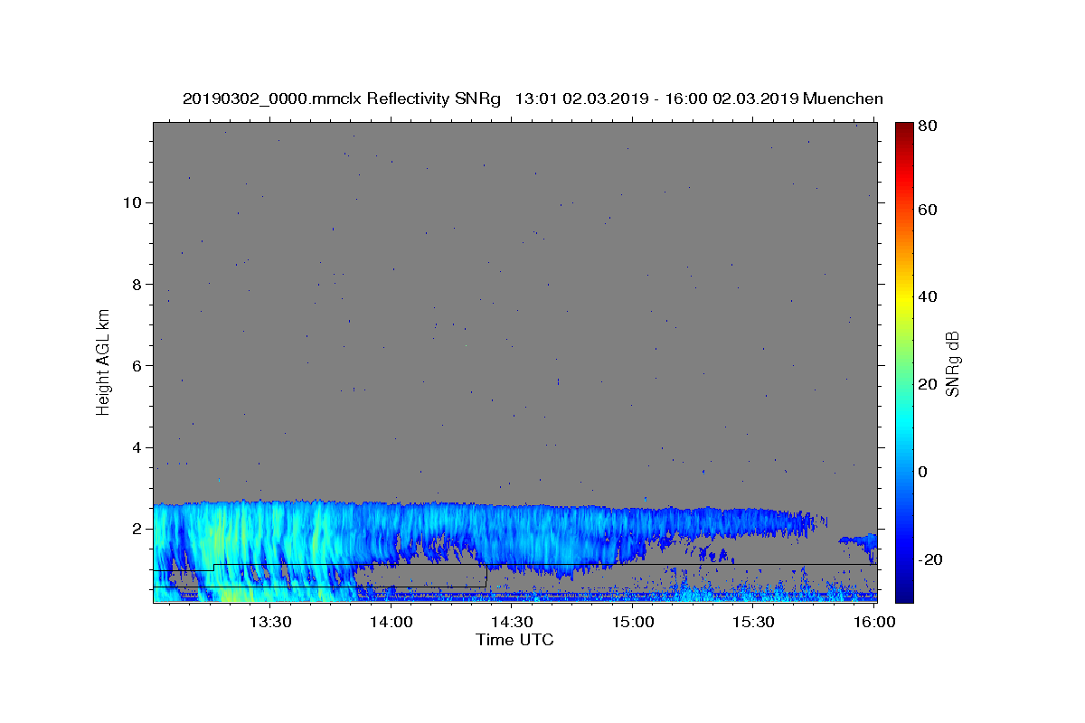Click the 16:00 time tick label
1085x723 pixels.
(x=874, y=622)
